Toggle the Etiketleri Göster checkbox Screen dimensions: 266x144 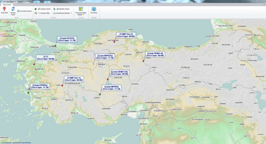pyautogui.click(x=58, y=9)
